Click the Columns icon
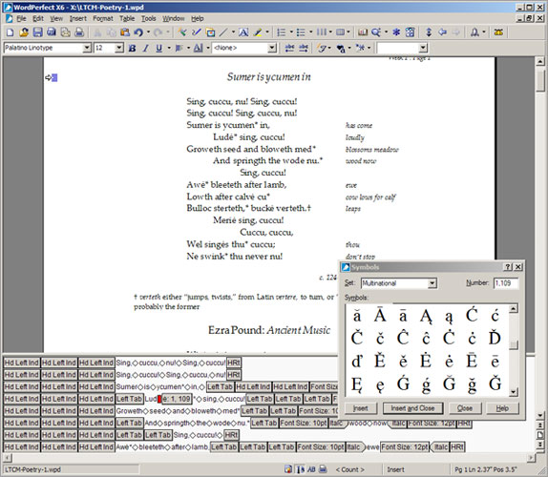This screenshot has width=548, height=477. pos(321,32)
